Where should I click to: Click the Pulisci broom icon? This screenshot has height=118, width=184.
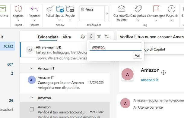[x=50, y=9]
